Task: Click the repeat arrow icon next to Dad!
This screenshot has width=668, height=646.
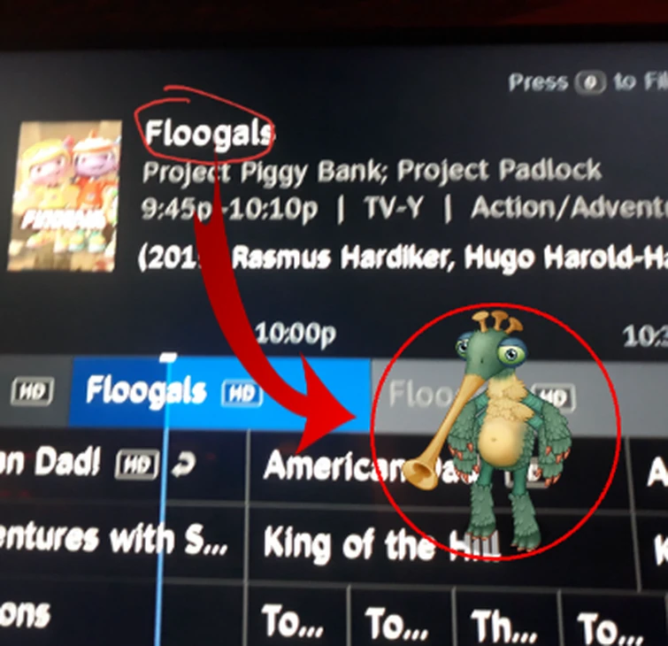Action: (x=184, y=464)
